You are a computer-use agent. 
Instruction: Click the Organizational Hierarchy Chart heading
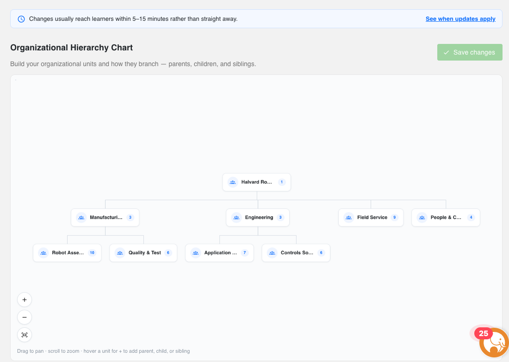tap(71, 48)
